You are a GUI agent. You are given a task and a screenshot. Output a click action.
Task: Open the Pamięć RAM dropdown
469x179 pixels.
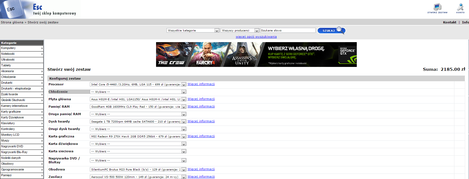[138, 107]
